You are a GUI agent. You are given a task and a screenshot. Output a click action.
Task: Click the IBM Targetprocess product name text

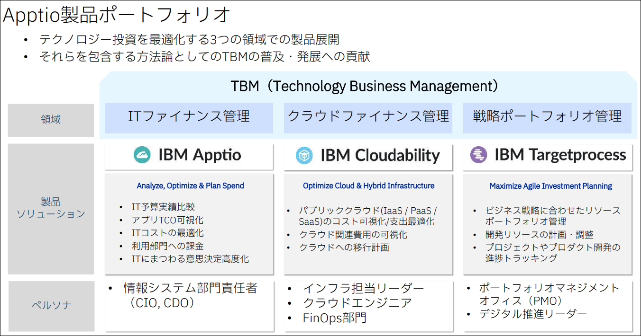pyautogui.click(x=560, y=155)
